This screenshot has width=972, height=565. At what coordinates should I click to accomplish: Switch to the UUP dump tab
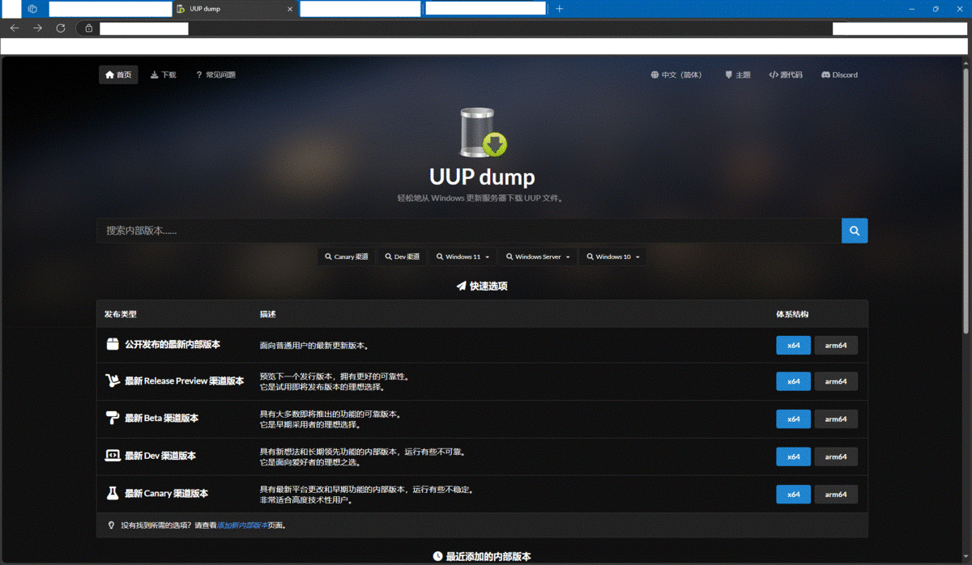pyautogui.click(x=235, y=9)
